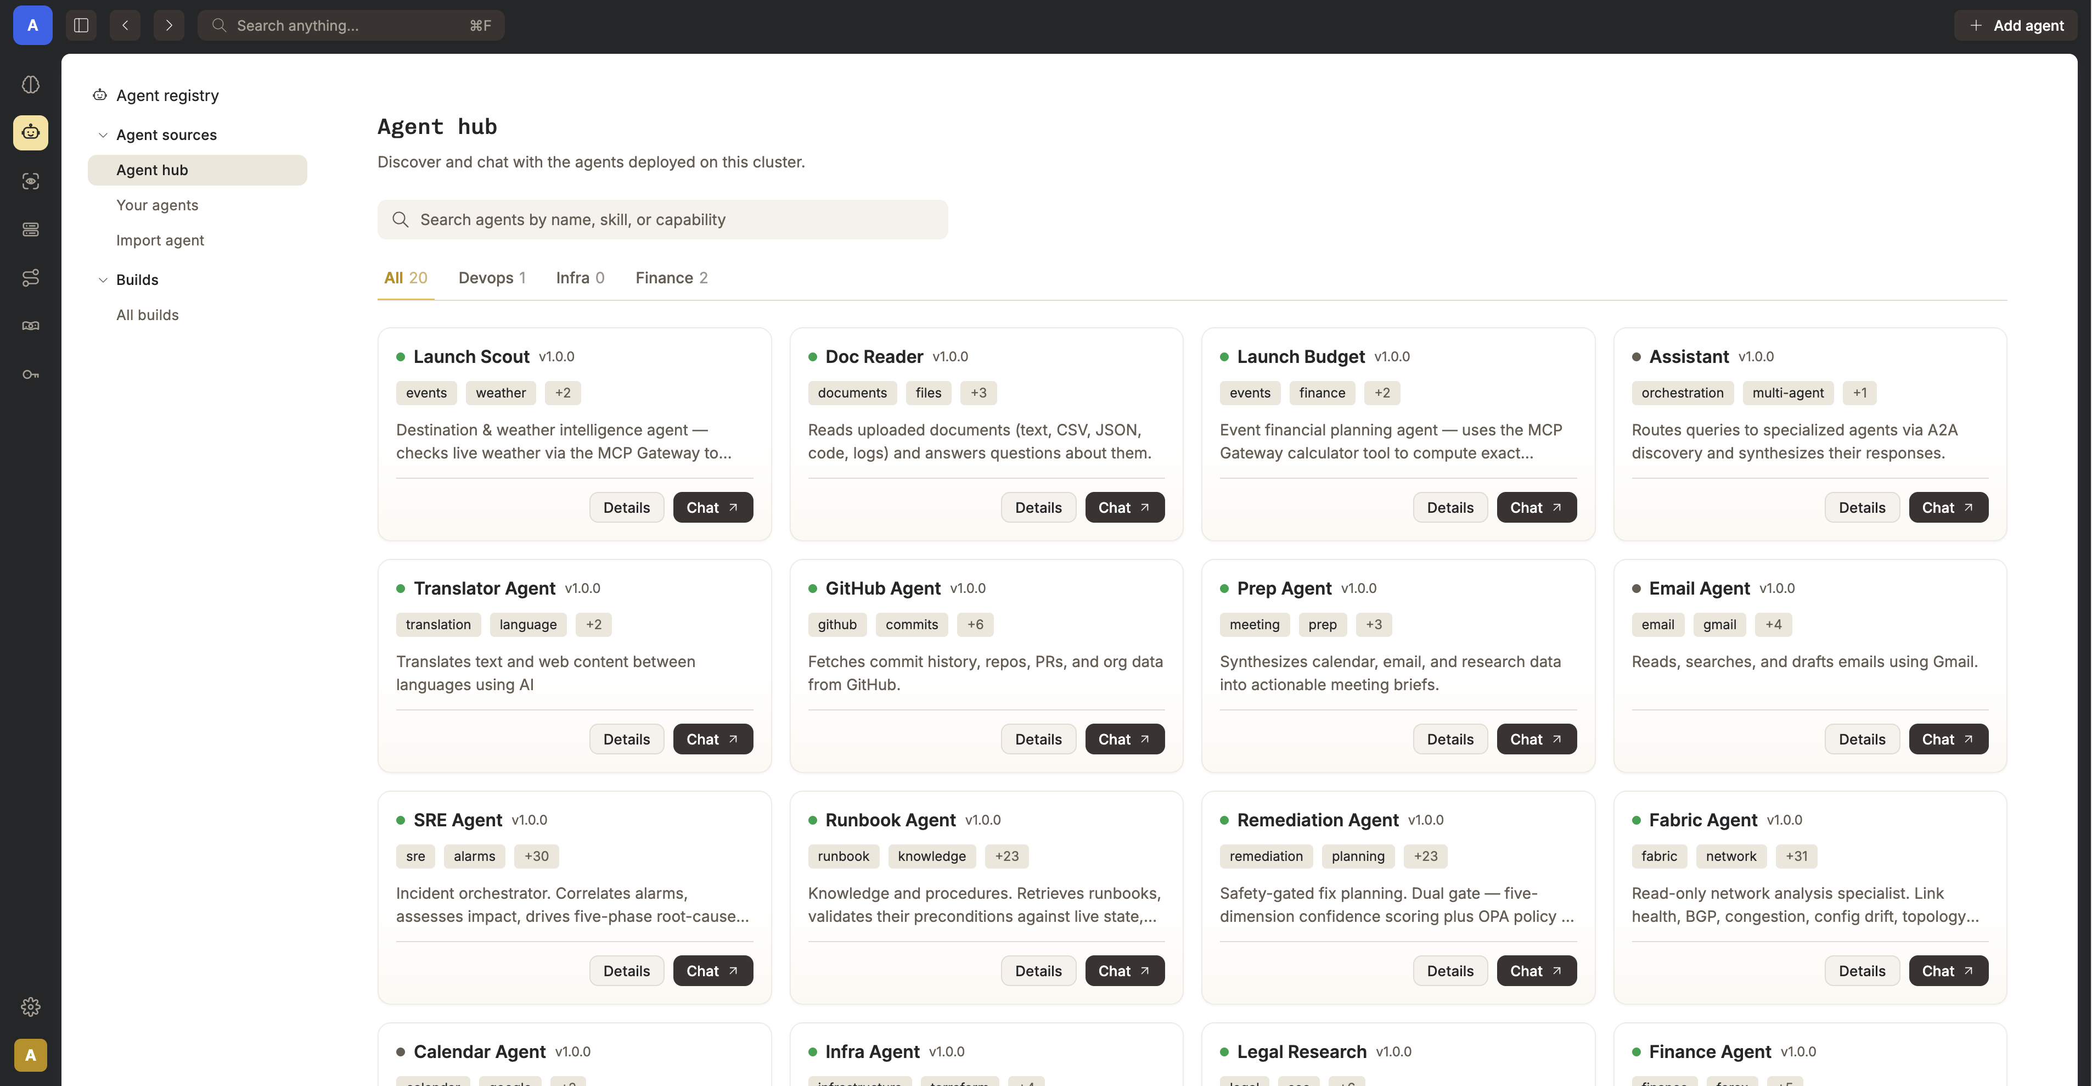Open the key credentials icon

[31, 374]
